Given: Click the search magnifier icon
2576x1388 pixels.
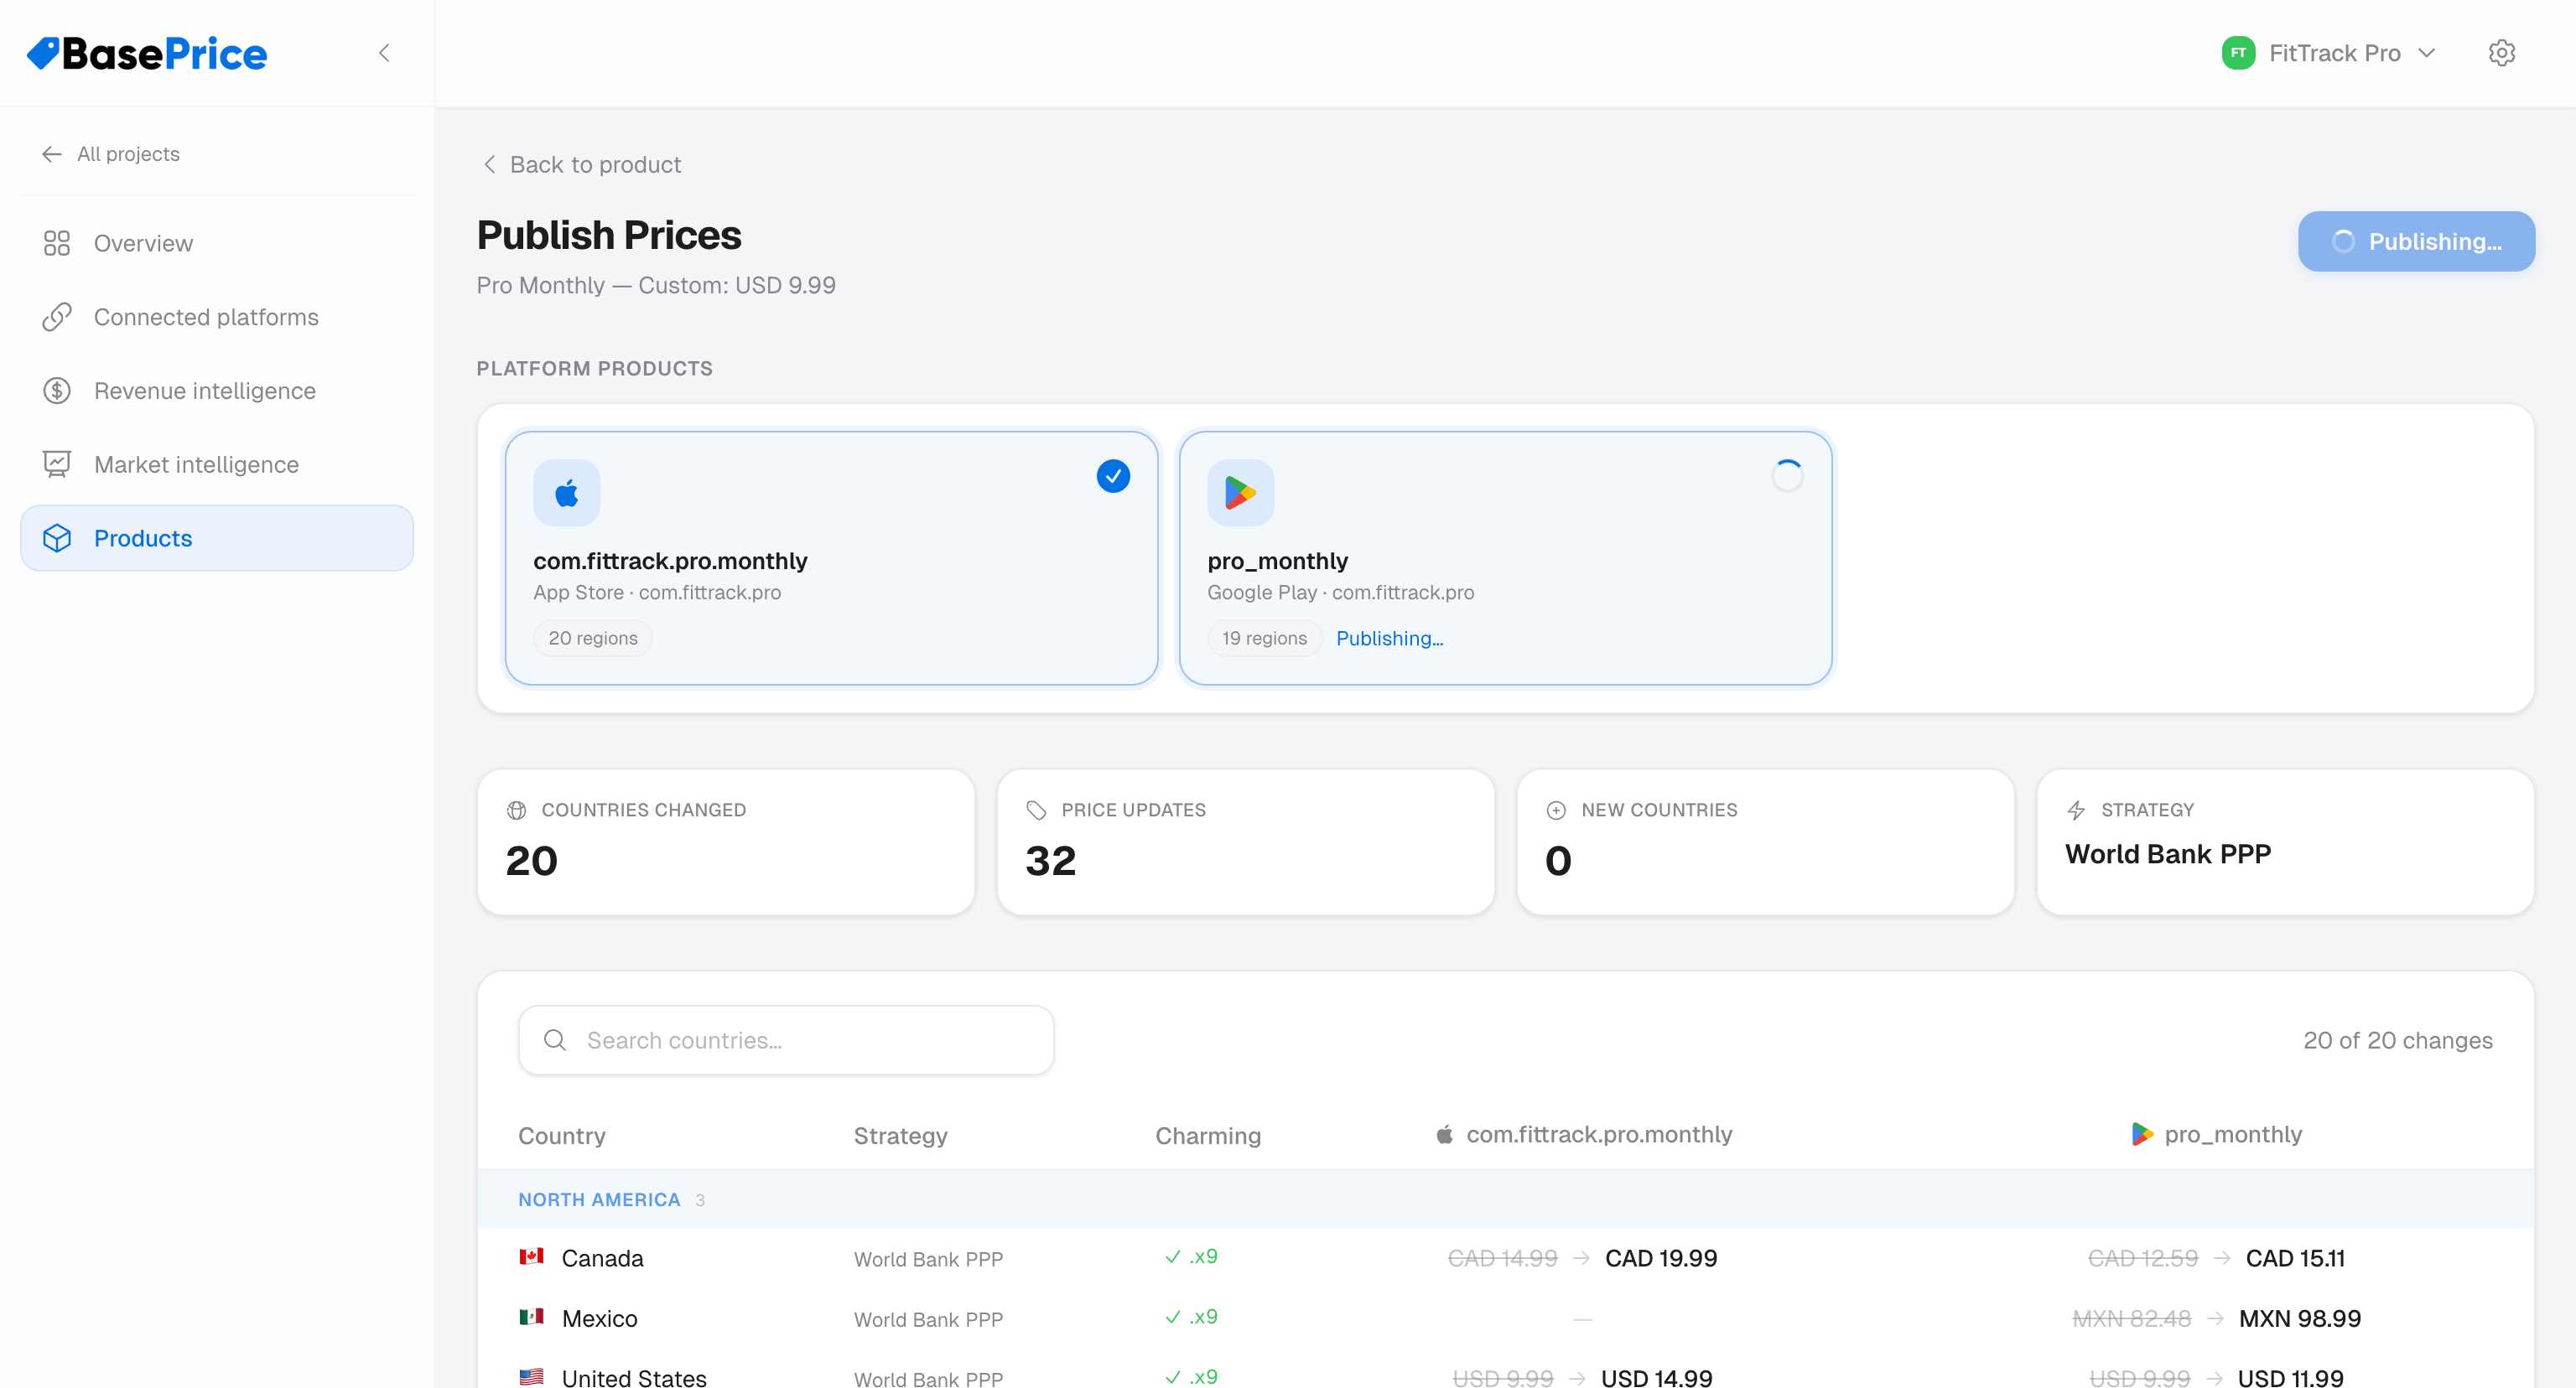Looking at the screenshot, I should (x=555, y=1040).
